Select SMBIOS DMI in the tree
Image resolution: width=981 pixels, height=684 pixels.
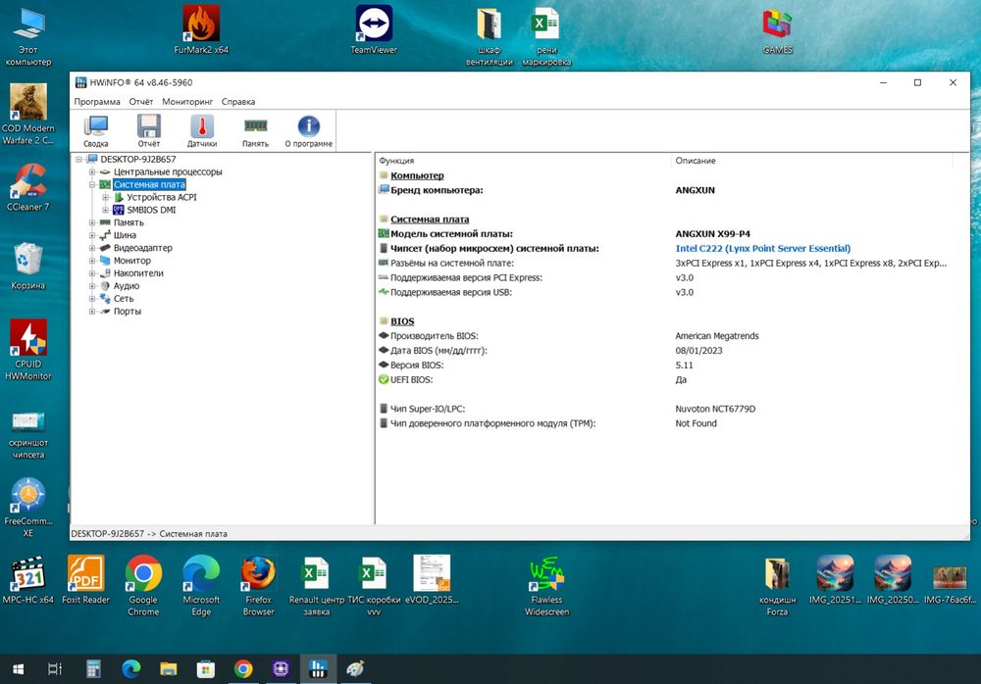tap(151, 210)
